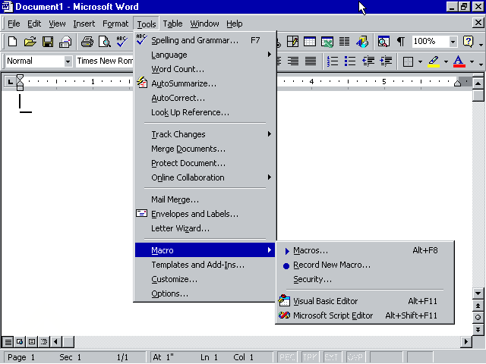Open the Window menu
Screen dimensions: 486x364
(204, 24)
